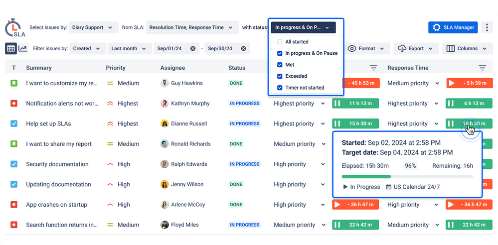This screenshot has height=245, width=498.
Task: Click Floyd Miles avatar
Action: [164, 225]
